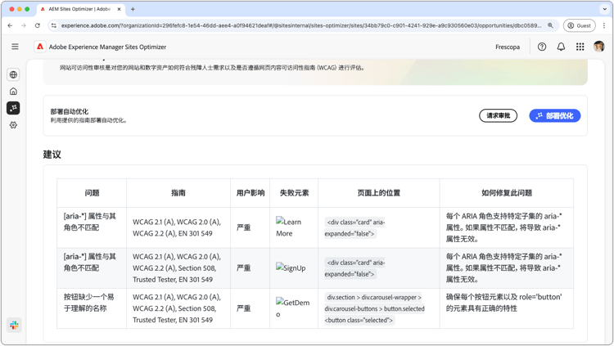Open the notifications bell
Screen dimensions: 614x346
click(561, 47)
